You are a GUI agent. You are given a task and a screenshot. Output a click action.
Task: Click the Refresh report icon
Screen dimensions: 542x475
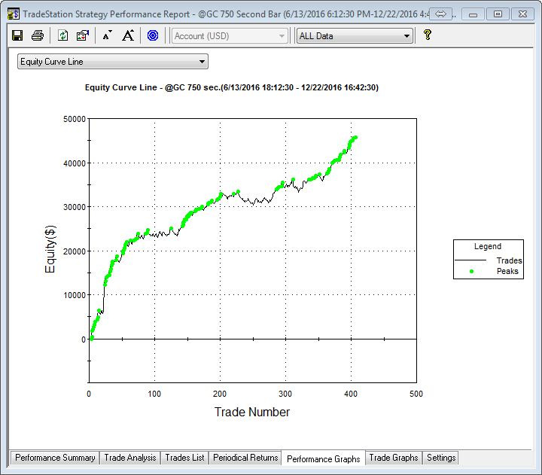coord(63,35)
